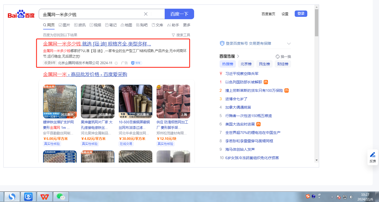Select the 热搜榜 tab
This screenshot has height=202, width=379.
tap(228, 64)
